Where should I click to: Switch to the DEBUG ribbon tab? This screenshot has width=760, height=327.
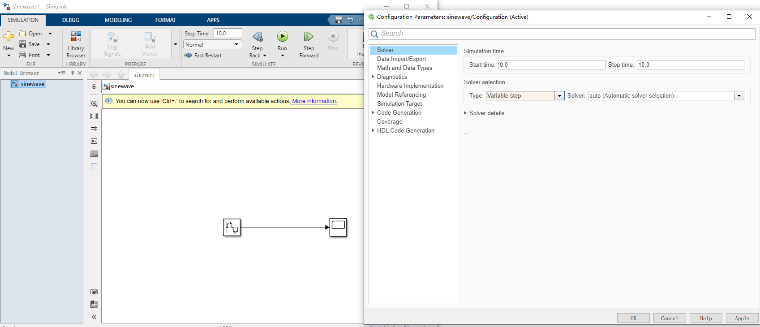tap(71, 20)
